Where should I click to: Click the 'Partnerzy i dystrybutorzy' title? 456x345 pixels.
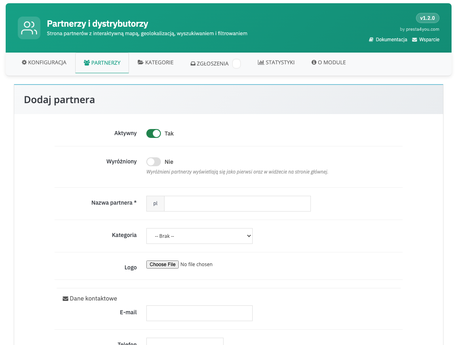coord(97,23)
